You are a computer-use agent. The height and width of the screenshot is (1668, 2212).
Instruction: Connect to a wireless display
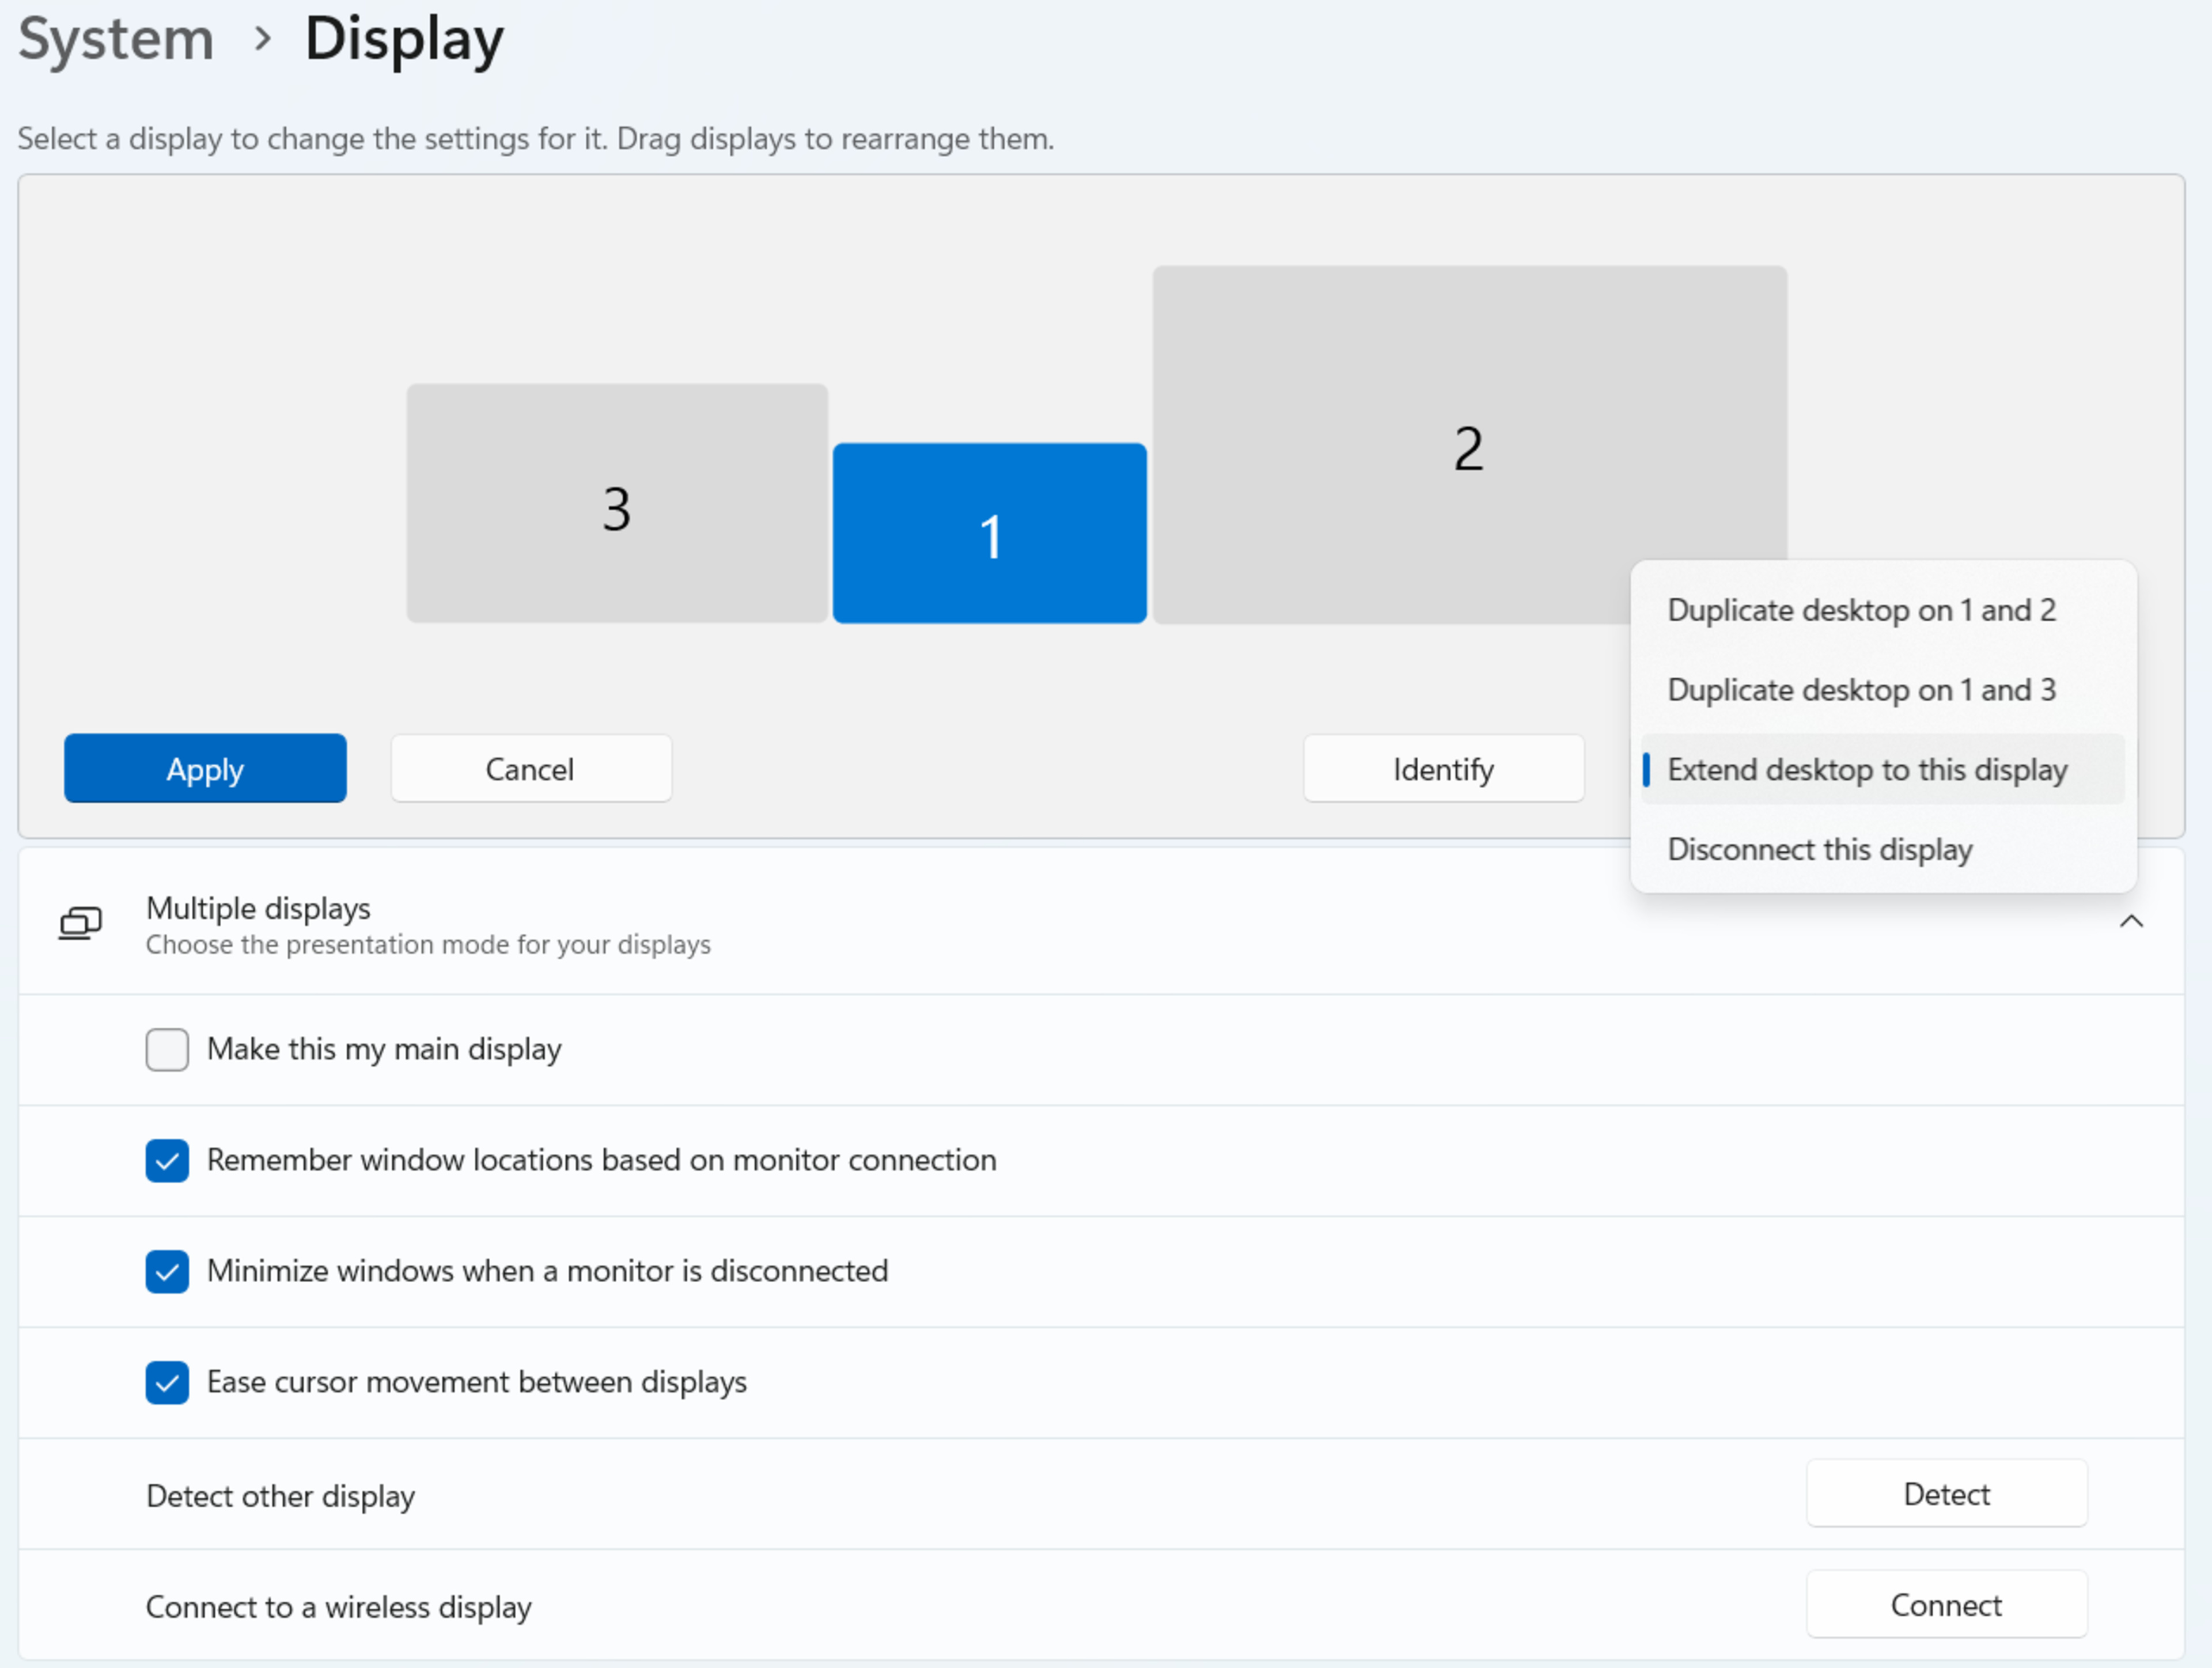pos(1945,1605)
